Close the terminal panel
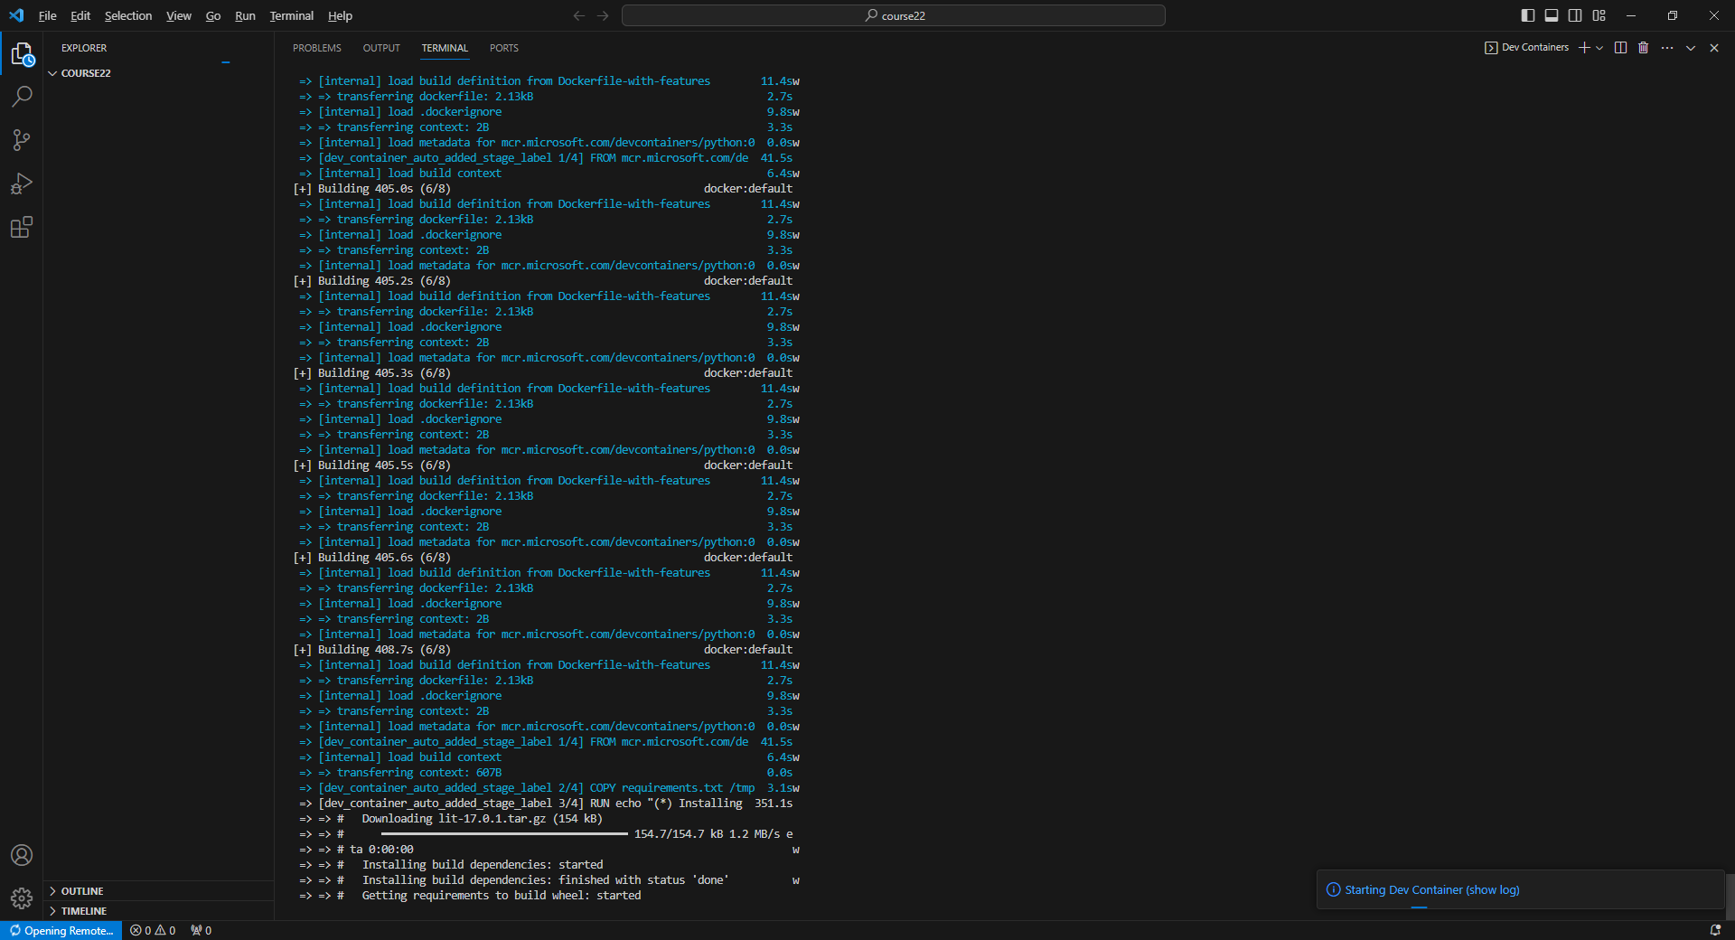Image resolution: width=1735 pixels, height=940 pixels. tap(1714, 48)
